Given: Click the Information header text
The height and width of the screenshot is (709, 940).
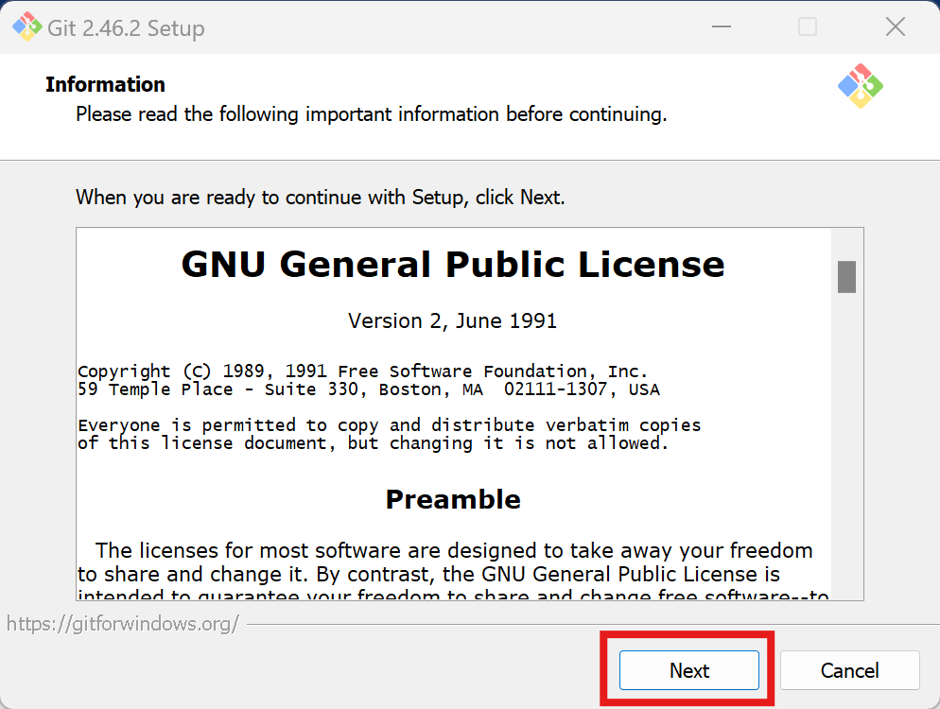Looking at the screenshot, I should (106, 84).
